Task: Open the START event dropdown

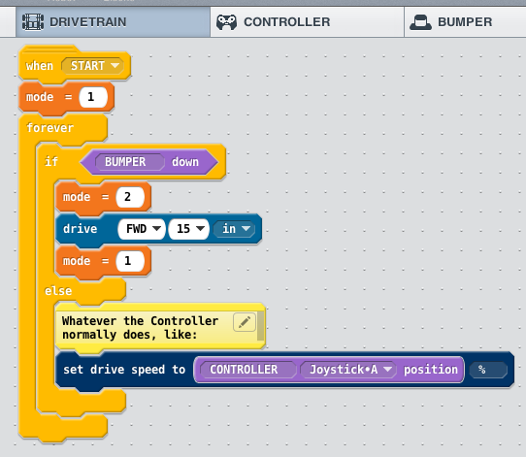Action: point(92,66)
